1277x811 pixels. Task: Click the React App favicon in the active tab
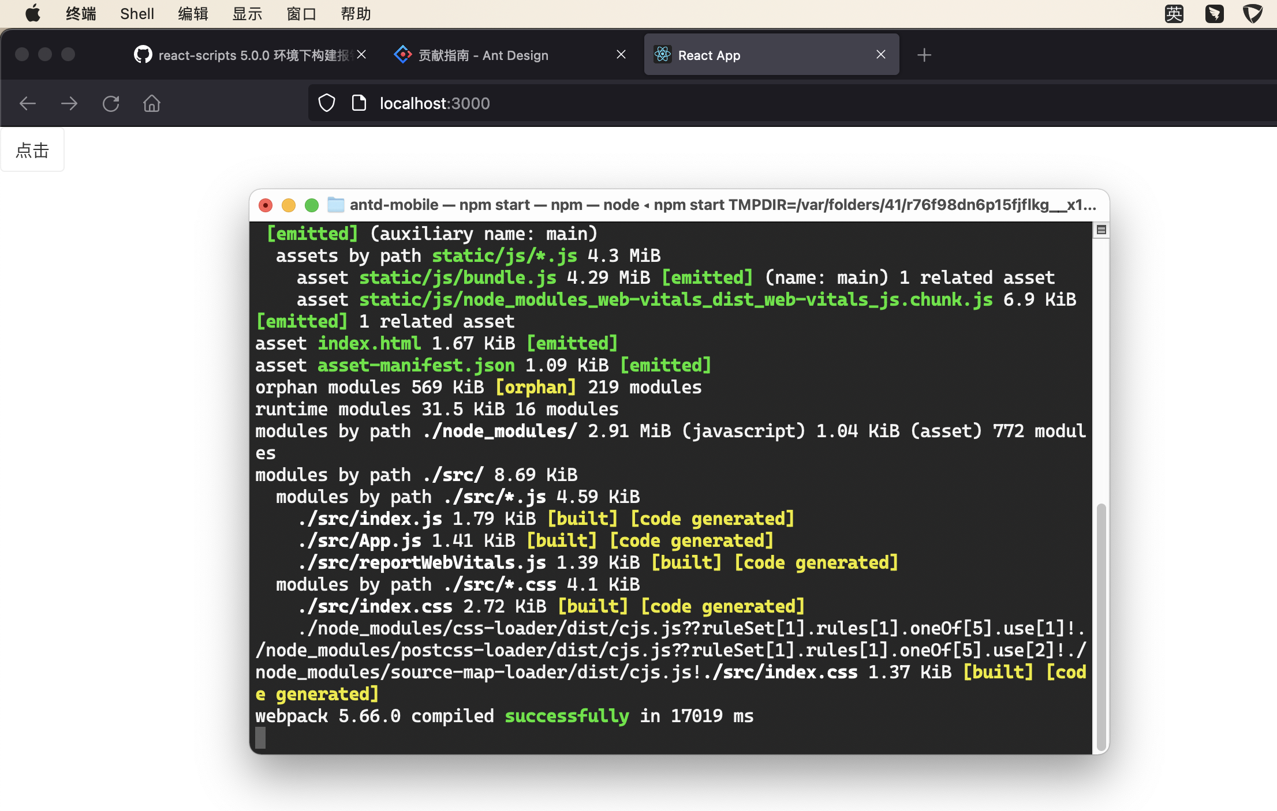(x=663, y=54)
